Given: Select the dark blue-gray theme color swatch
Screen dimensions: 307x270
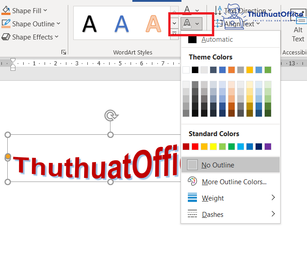Looking at the screenshot, I should click(213, 70).
